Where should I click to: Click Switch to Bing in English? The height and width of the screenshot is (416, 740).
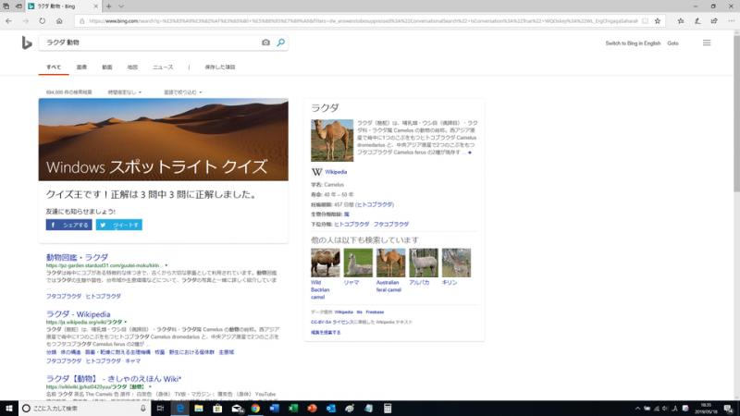click(x=633, y=43)
